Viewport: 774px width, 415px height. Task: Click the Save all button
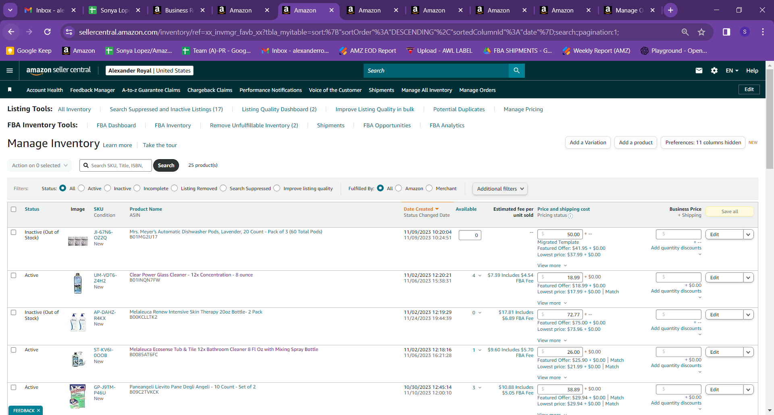click(x=730, y=212)
